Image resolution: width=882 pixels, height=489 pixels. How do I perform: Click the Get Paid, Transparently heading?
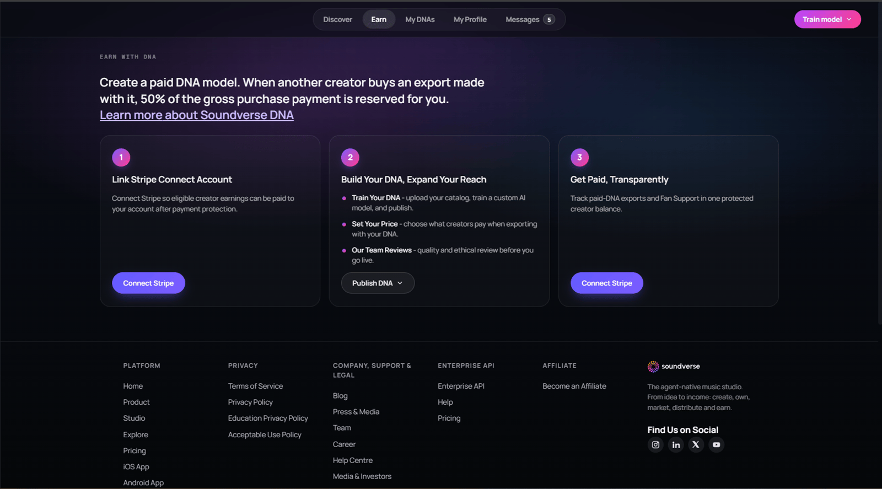point(619,180)
